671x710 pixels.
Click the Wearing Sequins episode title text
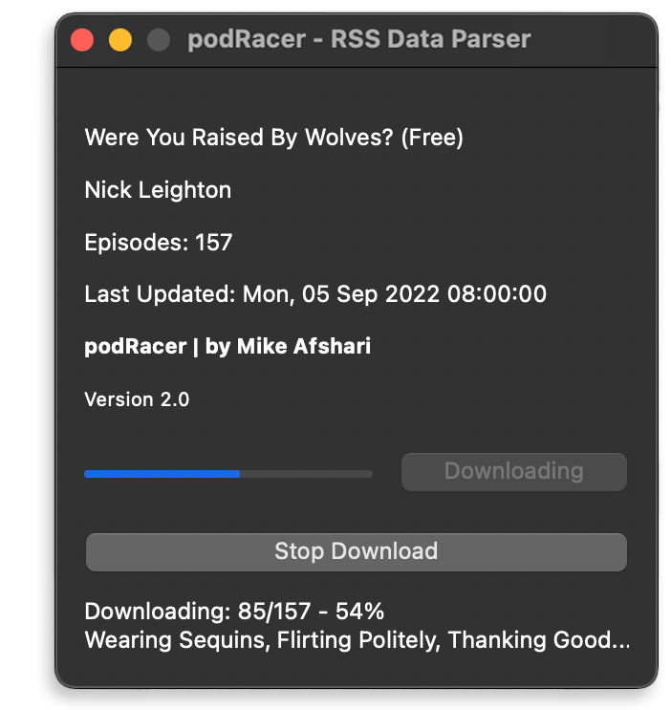357,640
